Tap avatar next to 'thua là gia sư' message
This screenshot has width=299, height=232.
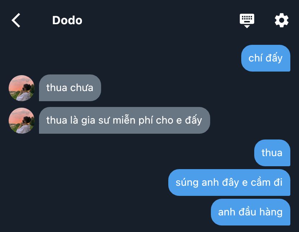22,121
